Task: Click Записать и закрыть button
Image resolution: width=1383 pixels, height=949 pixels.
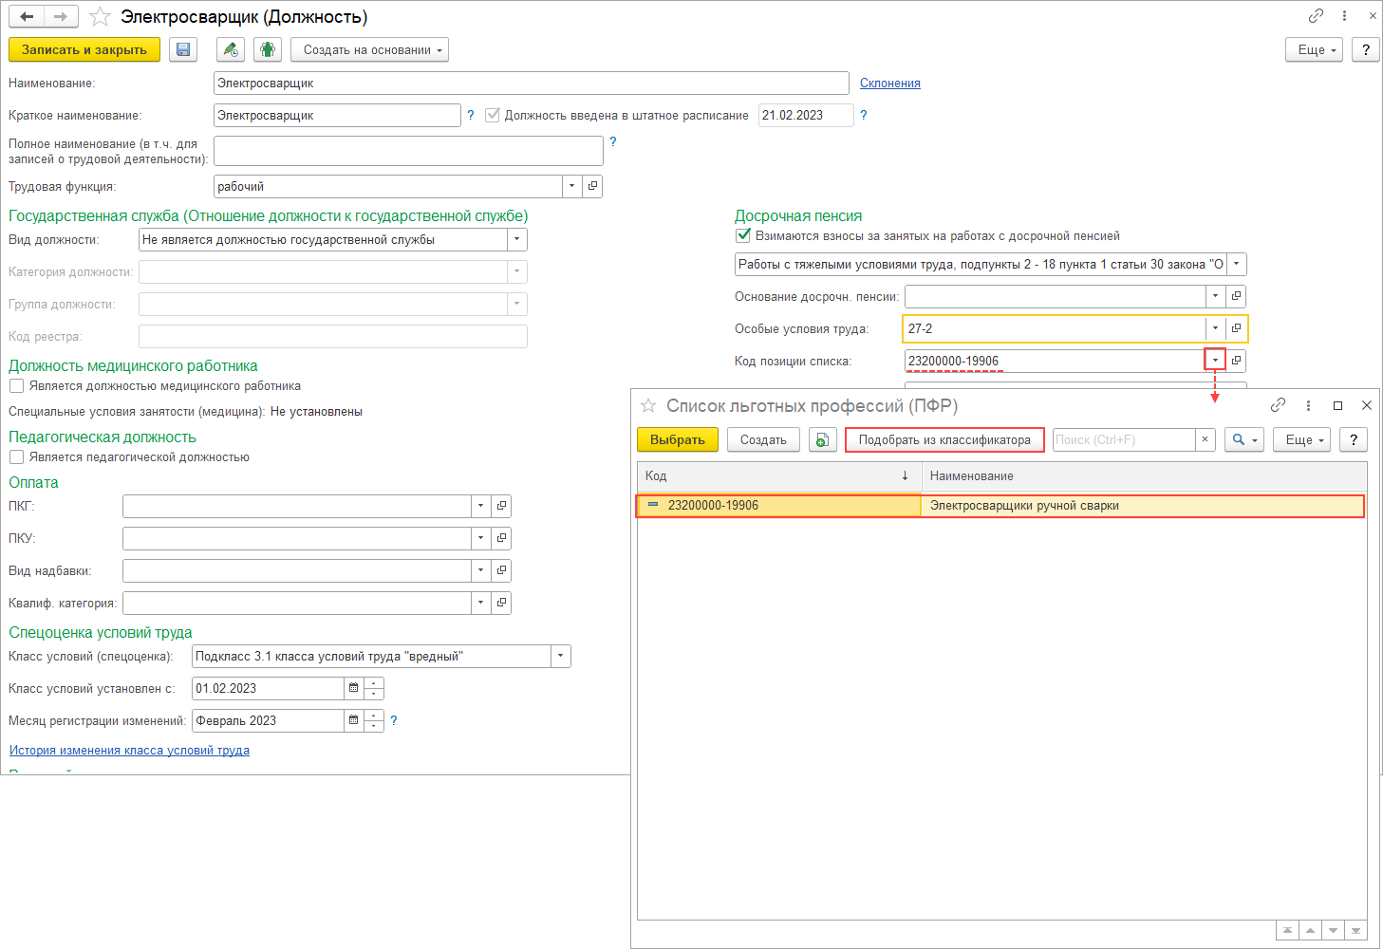Action: (x=84, y=50)
